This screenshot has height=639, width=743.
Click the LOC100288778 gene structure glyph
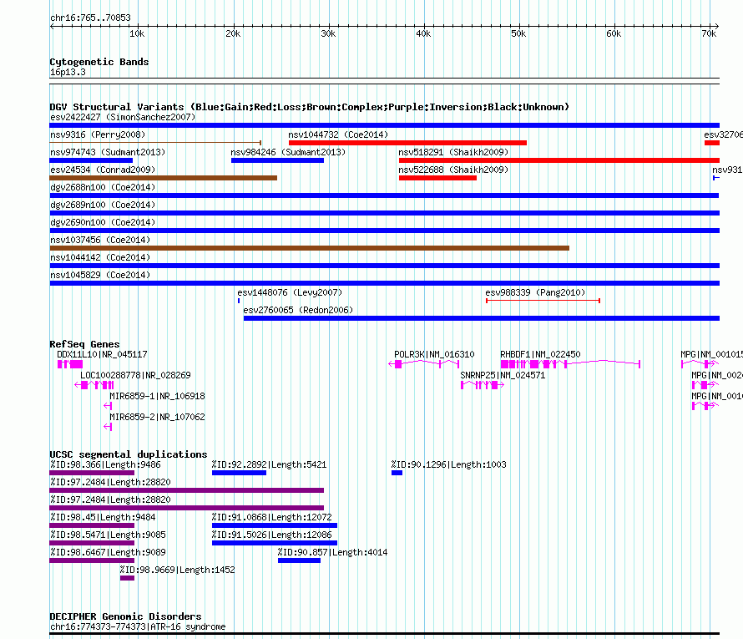(x=94, y=385)
